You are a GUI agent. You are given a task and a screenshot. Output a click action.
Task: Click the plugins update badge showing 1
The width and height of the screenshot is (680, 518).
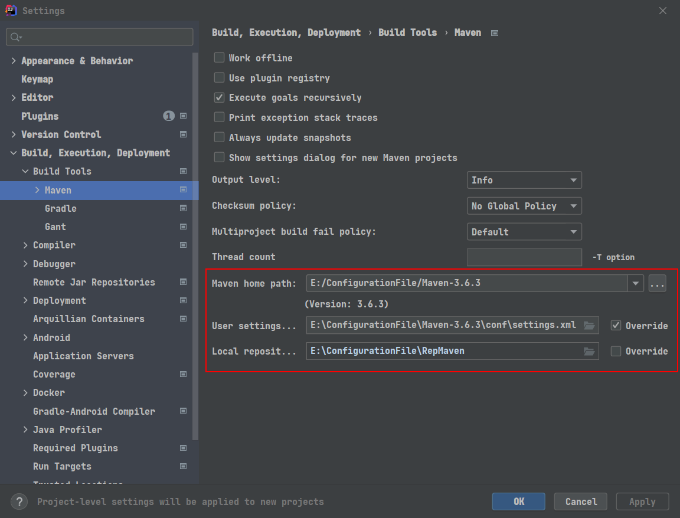[169, 116]
